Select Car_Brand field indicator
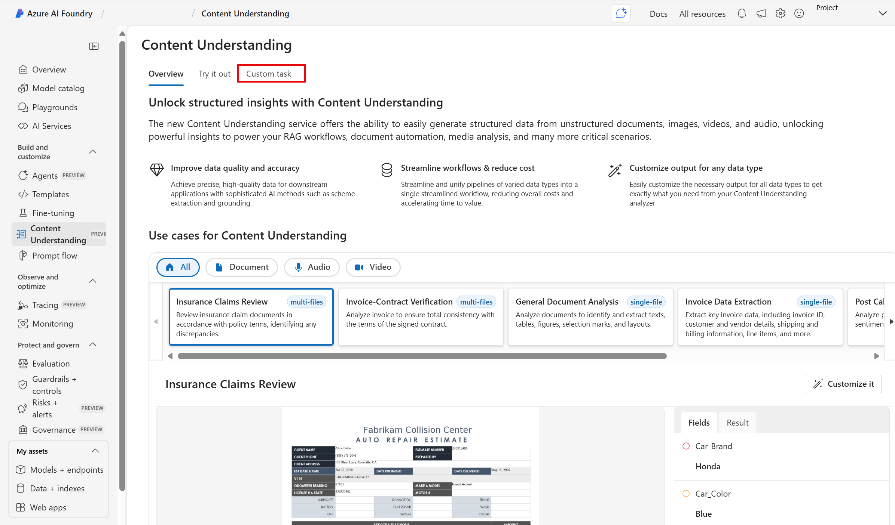895x525 pixels. (x=686, y=446)
